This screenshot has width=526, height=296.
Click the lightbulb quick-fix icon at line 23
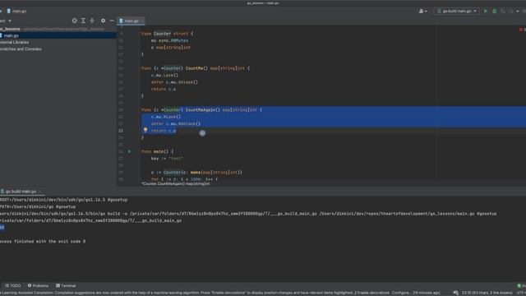(x=145, y=130)
